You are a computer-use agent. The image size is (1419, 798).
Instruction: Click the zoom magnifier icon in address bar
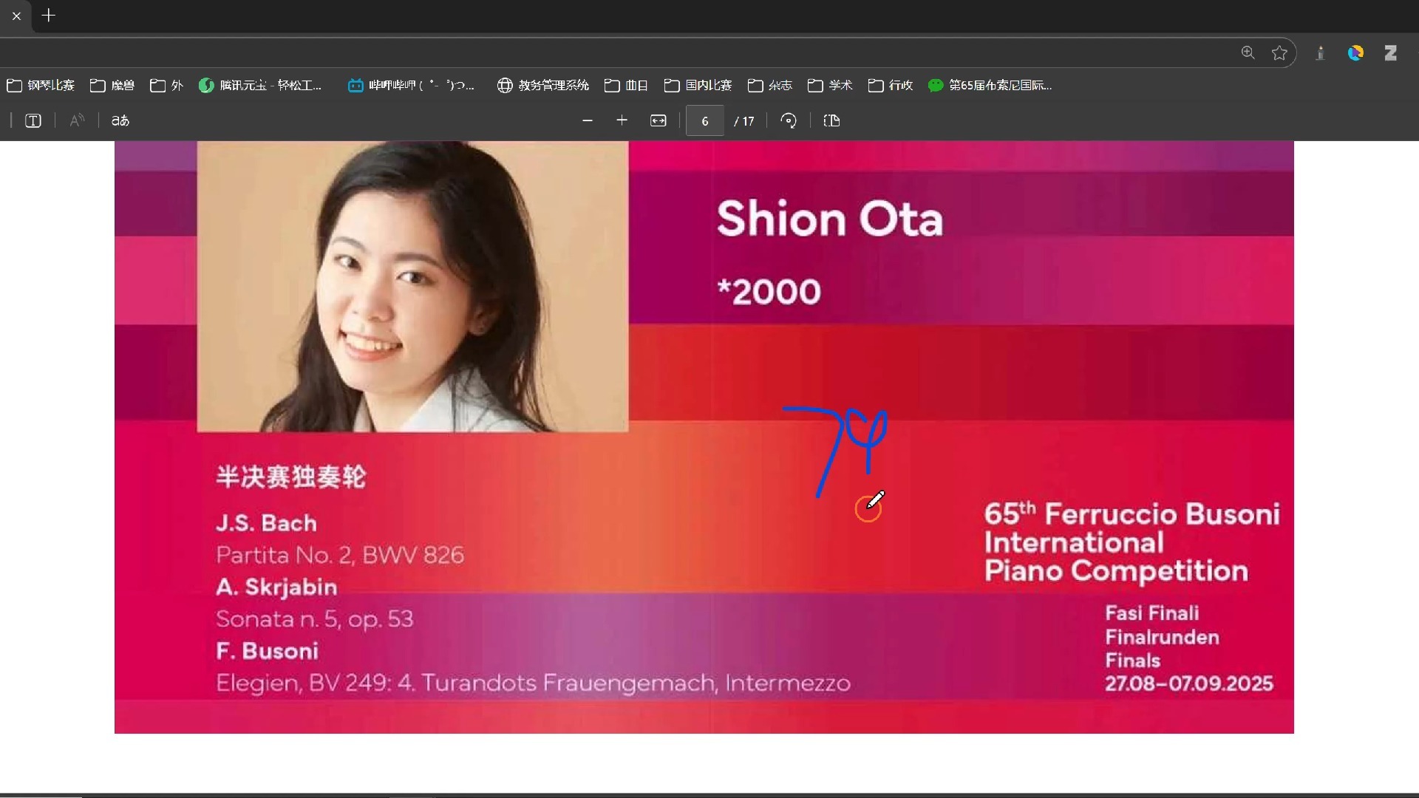(x=1248, y=52)
